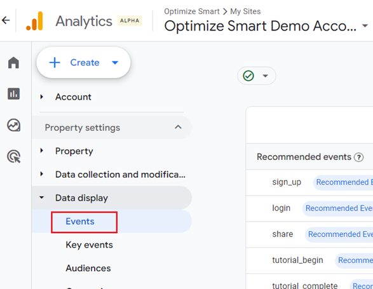
Task: Click the tutorial_begin event name
Action: (297, 260)
